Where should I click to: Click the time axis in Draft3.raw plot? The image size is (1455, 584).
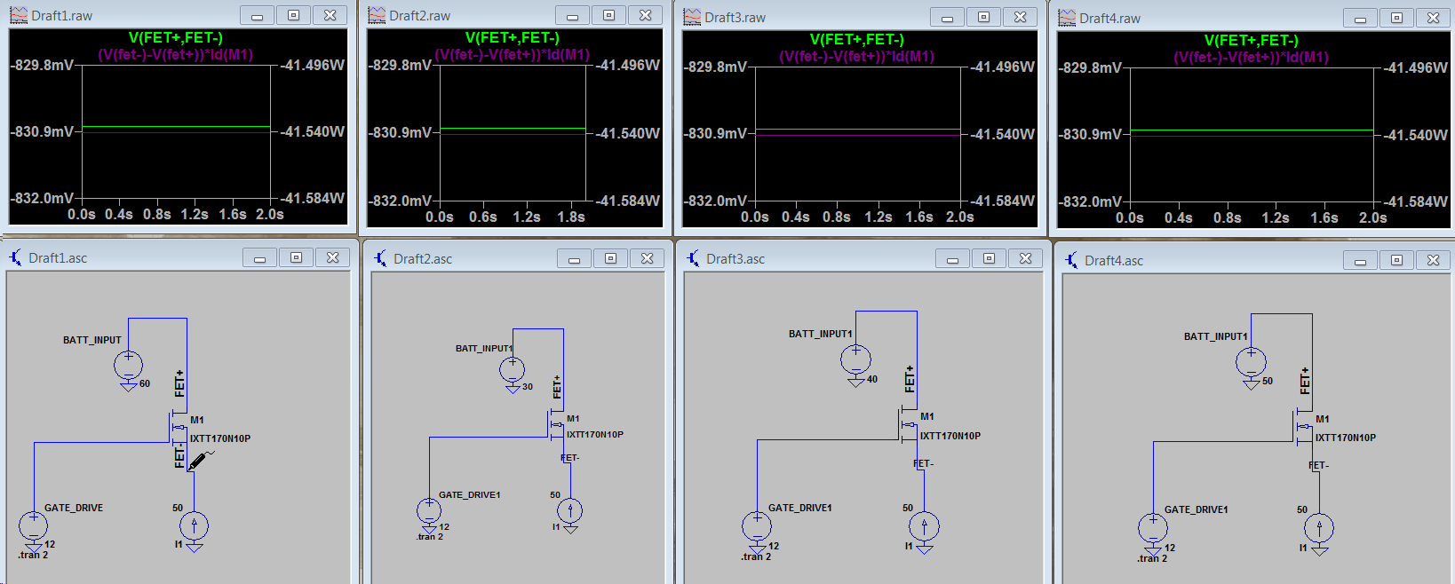pos(857,217)
